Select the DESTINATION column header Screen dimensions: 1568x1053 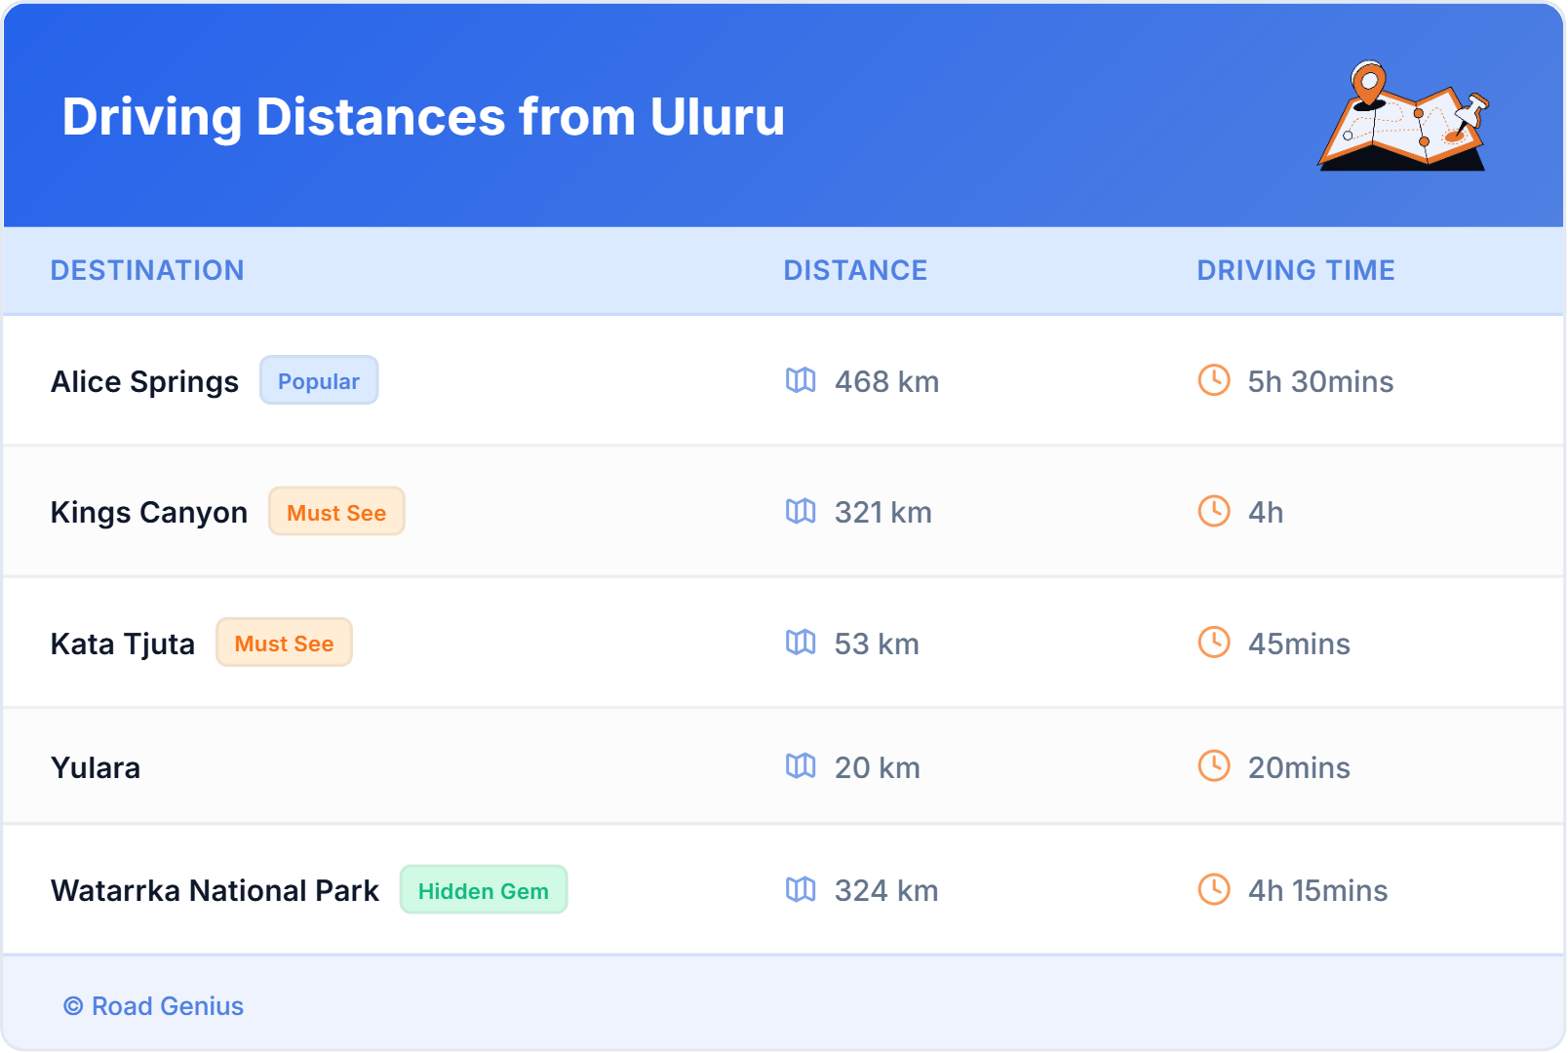(147, 270)
